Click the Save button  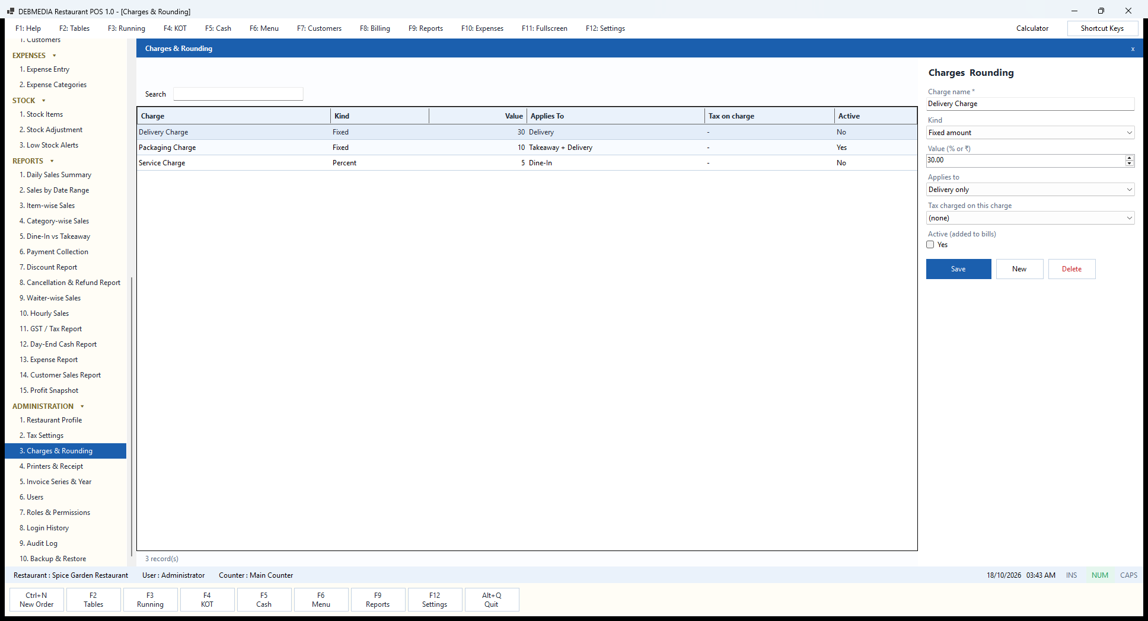[958, 269]
